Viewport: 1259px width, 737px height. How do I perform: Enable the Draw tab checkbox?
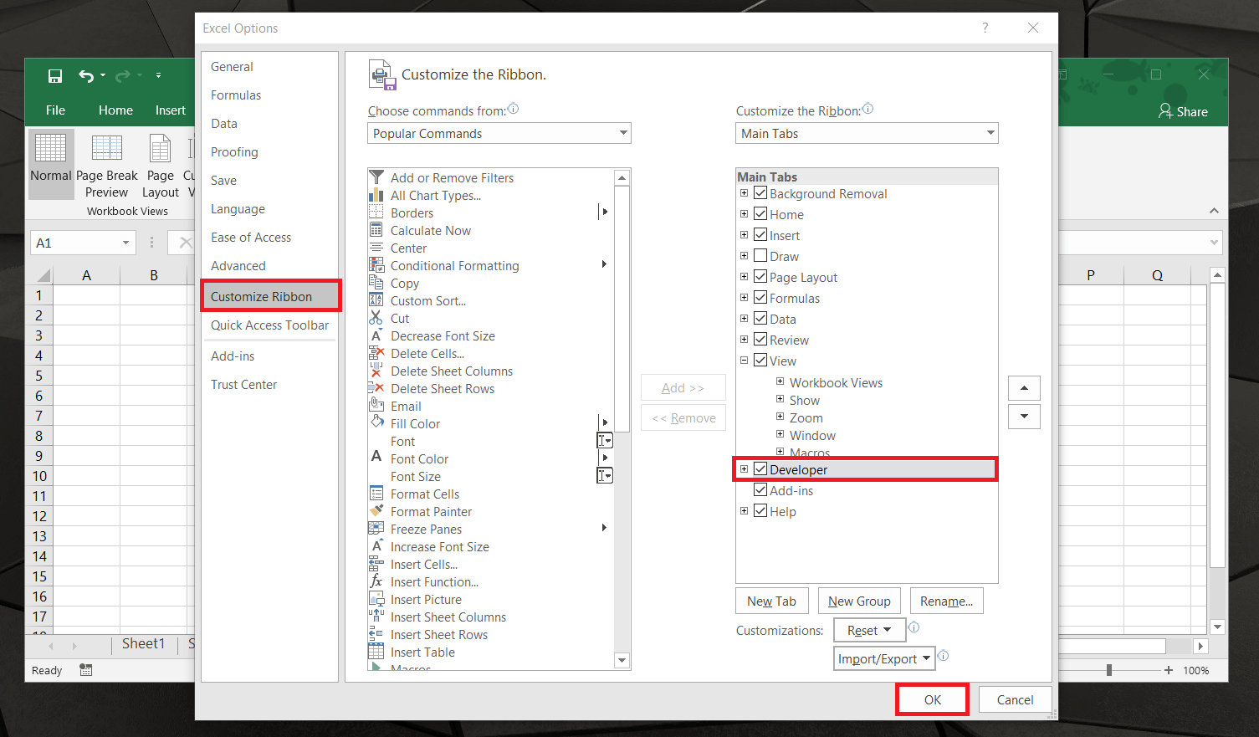pos(760,256)
